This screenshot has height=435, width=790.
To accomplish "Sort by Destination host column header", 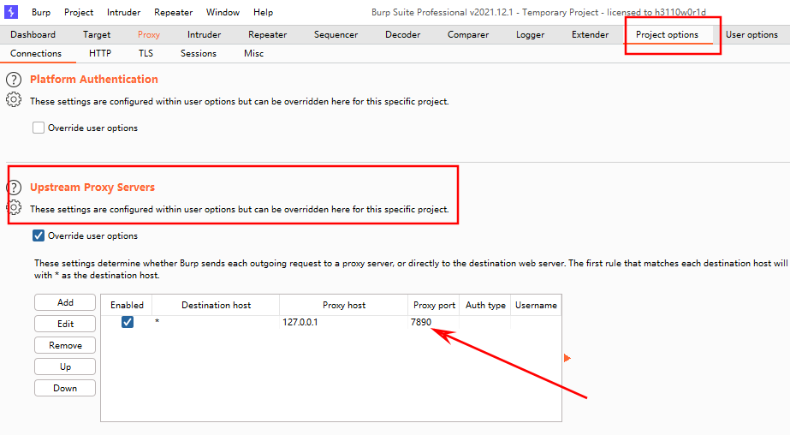I will pyautogui.click(x=217, y=305).
